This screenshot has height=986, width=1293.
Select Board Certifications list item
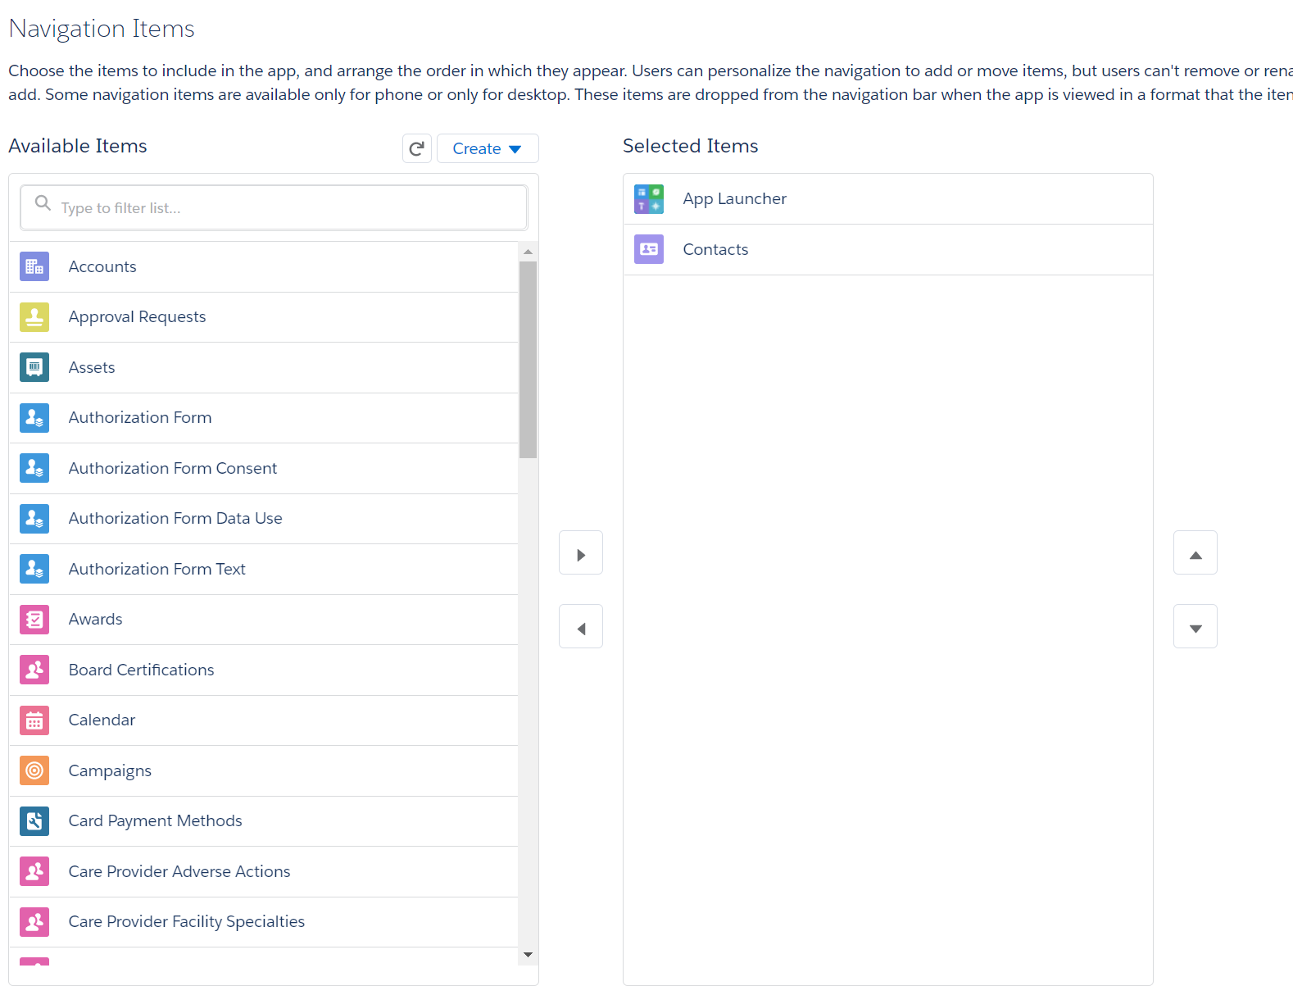264,670
